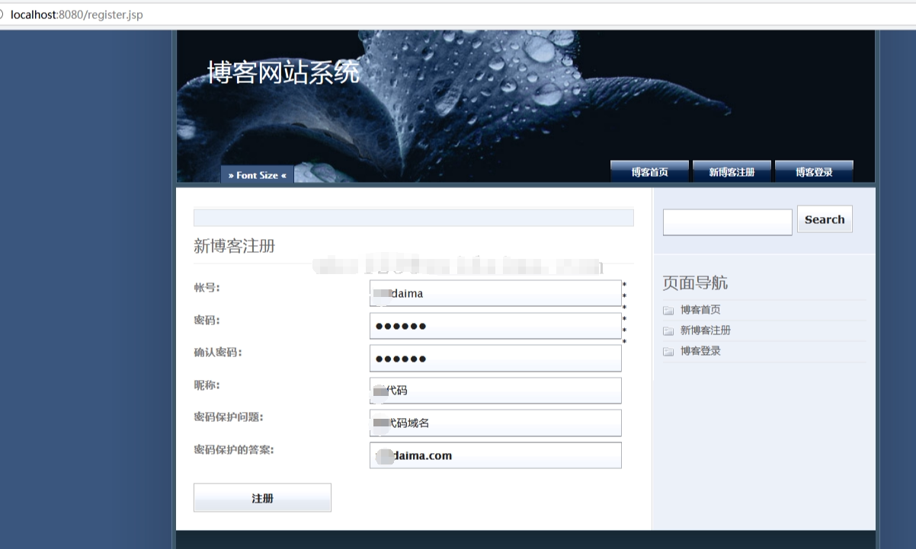Open 博客登录 link in page navigation
This screenshot has width=916, height=549.
click(x=700, y=351)
